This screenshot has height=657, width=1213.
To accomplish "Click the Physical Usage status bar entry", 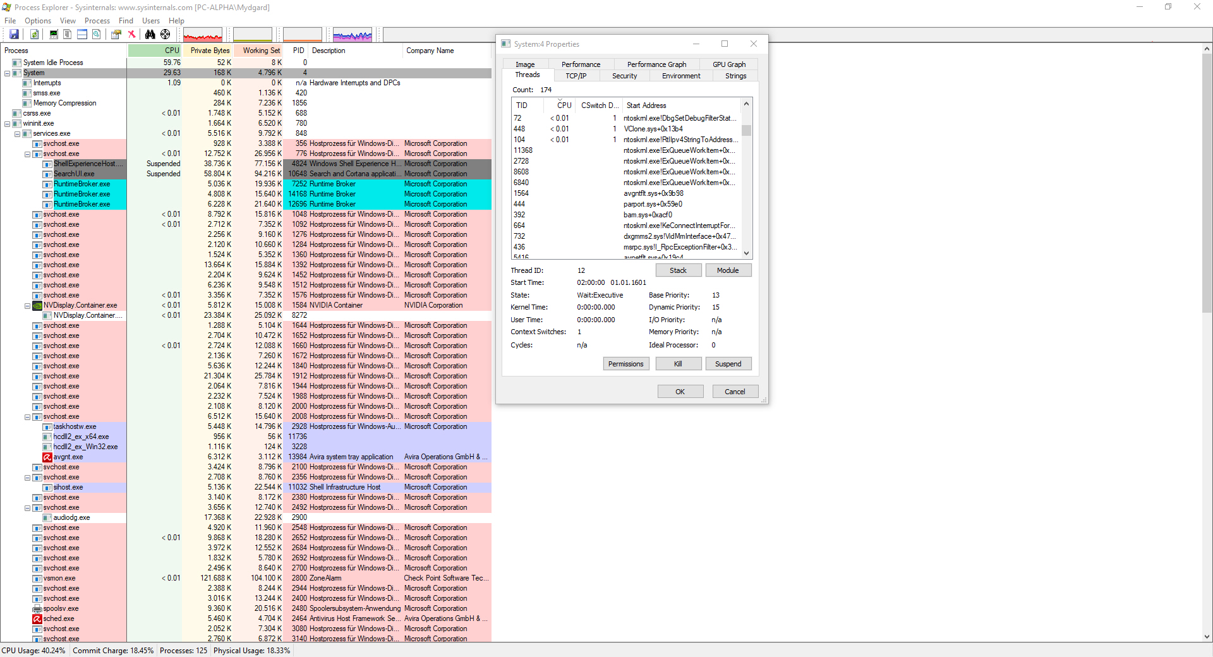I will click(252, 651).
